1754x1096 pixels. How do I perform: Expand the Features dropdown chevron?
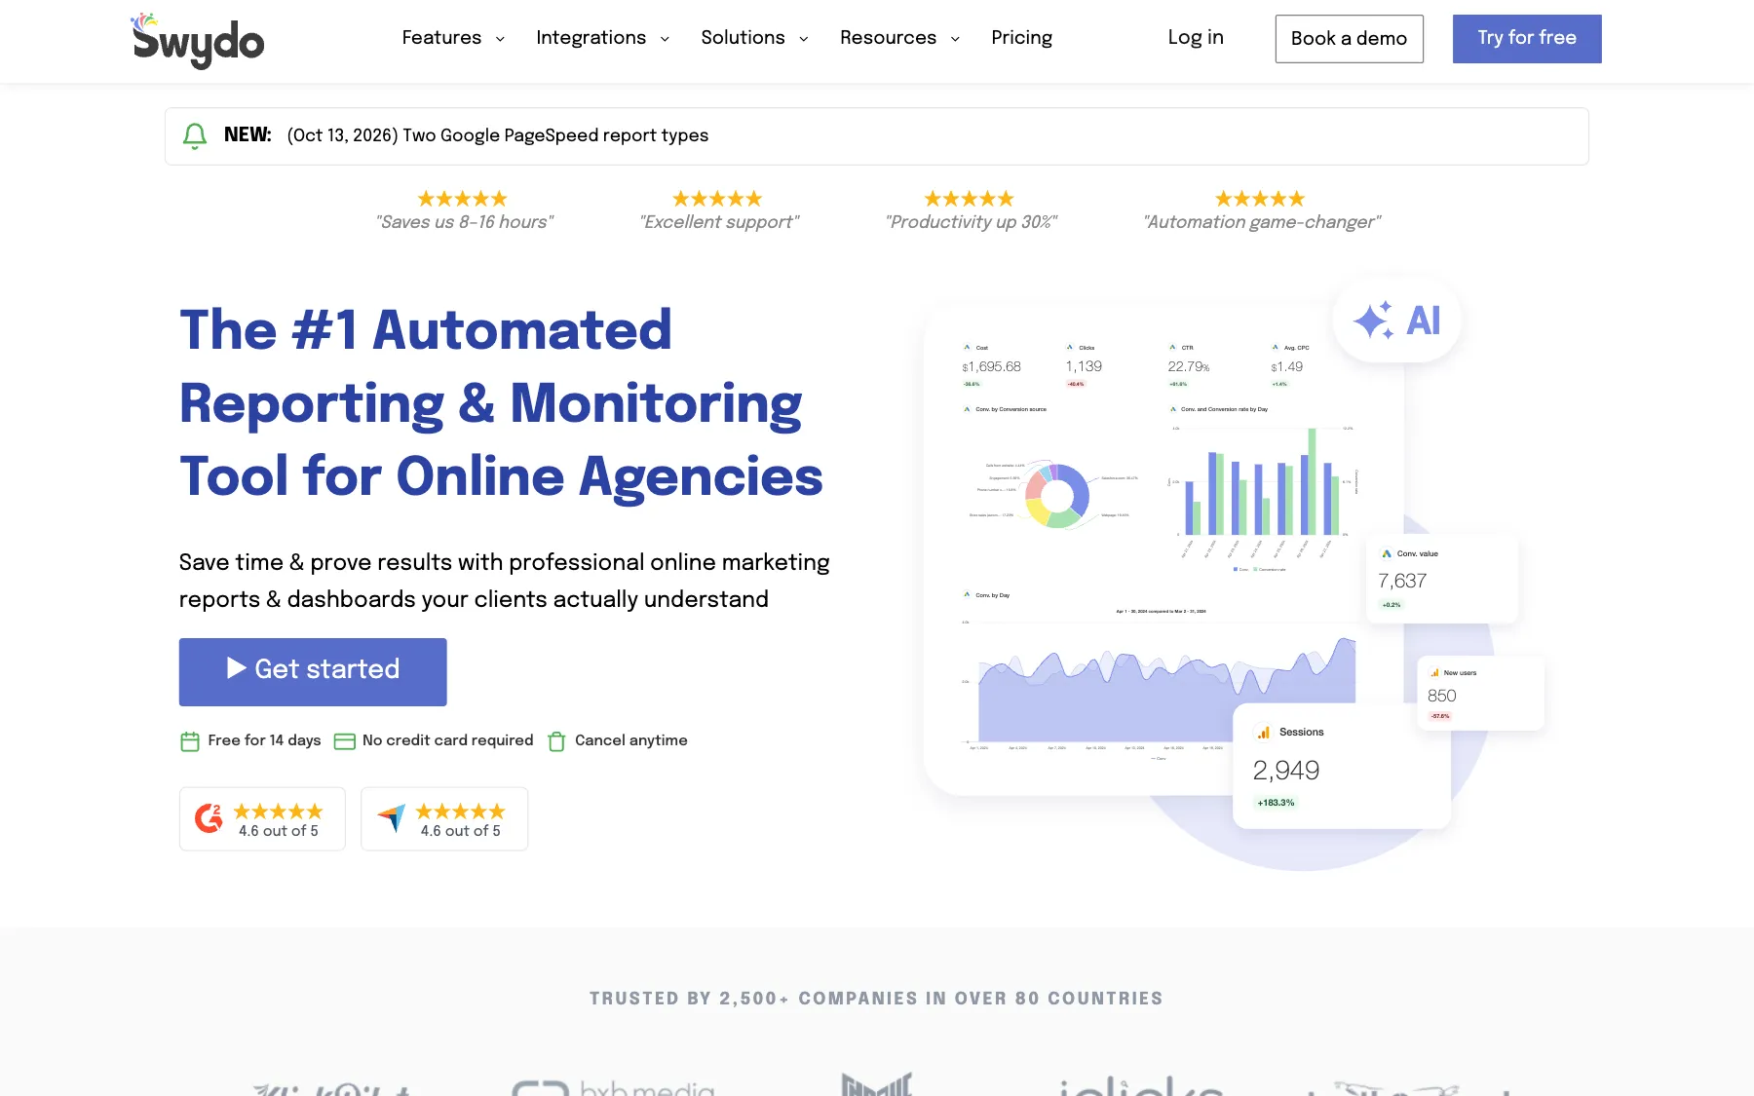pos(500,39)
